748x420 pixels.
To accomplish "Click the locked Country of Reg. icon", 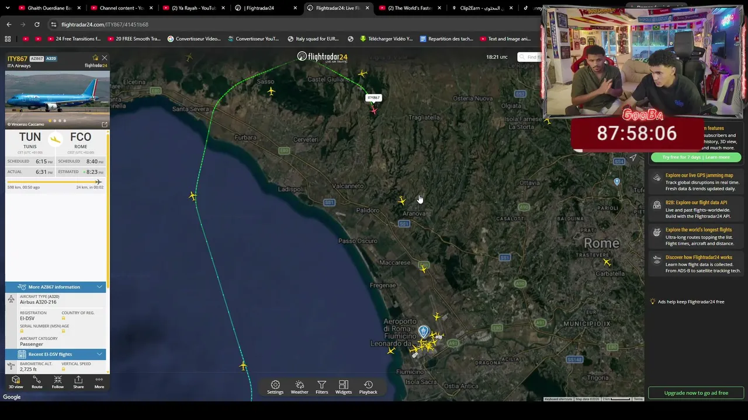I will pyautogui.click(x=63, y=318).
